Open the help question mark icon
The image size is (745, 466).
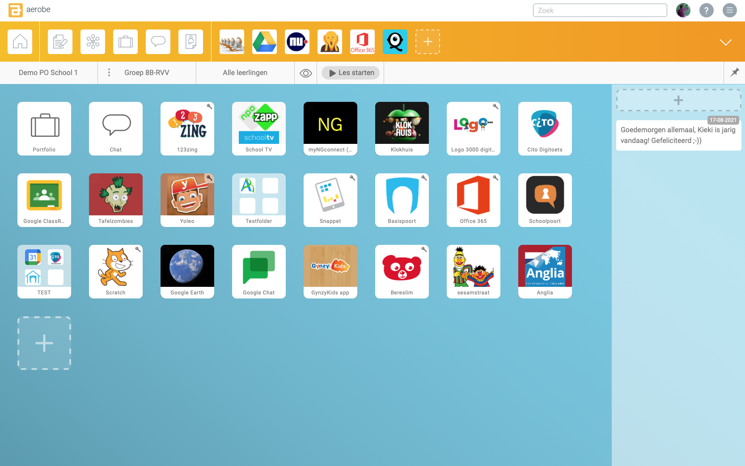[706, 10]
